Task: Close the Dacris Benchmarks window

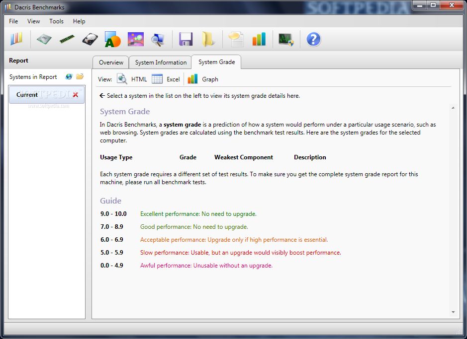Action: point(452,5)
